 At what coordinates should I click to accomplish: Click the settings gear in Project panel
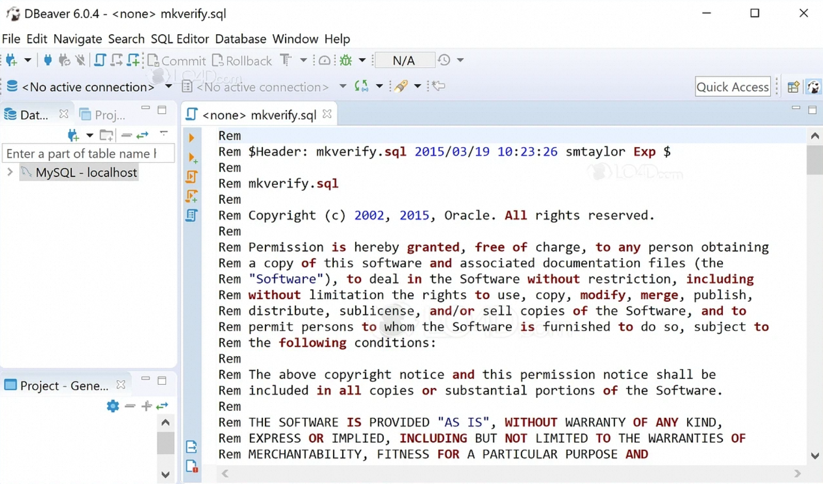pyautogui.click(x=112, y=406)
